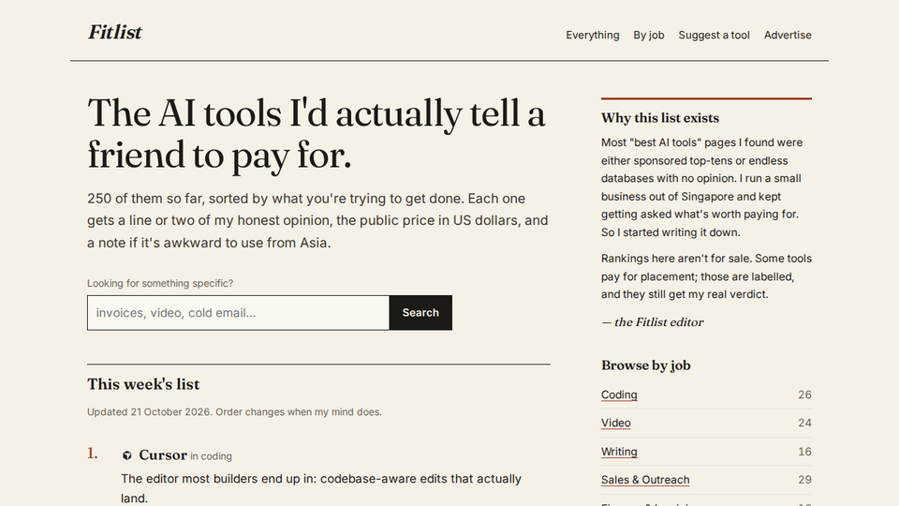899x506 pixels.
Task: Browse the Coding job category
Action: pos(619,394)
